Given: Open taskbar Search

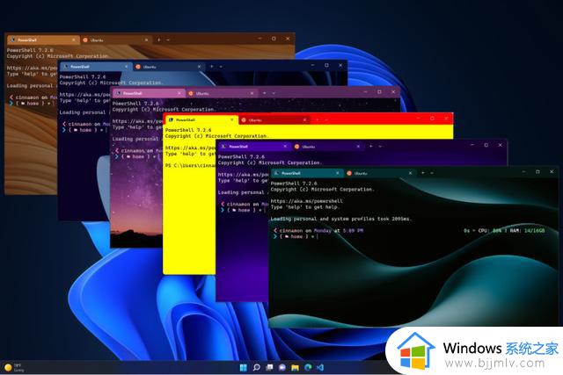Looking at the screenshot, I should (x=256, y=367).
